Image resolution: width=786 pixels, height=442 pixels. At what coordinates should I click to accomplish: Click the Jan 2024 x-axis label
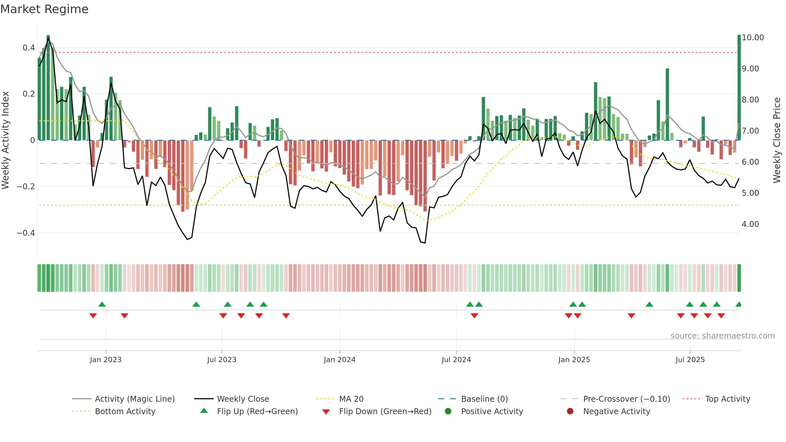(340, 359)
